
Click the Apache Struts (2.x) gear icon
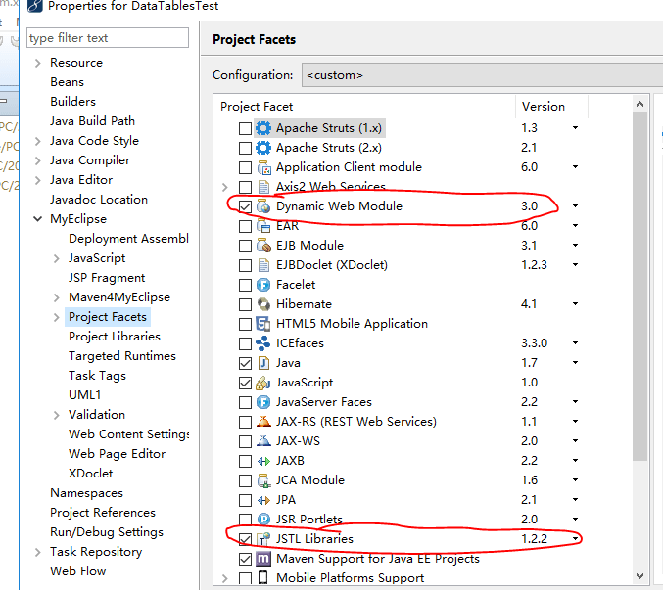click(x=263, y=148)
